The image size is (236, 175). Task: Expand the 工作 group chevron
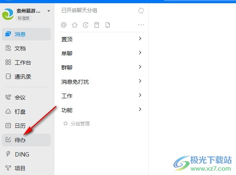tap(140, 95)
